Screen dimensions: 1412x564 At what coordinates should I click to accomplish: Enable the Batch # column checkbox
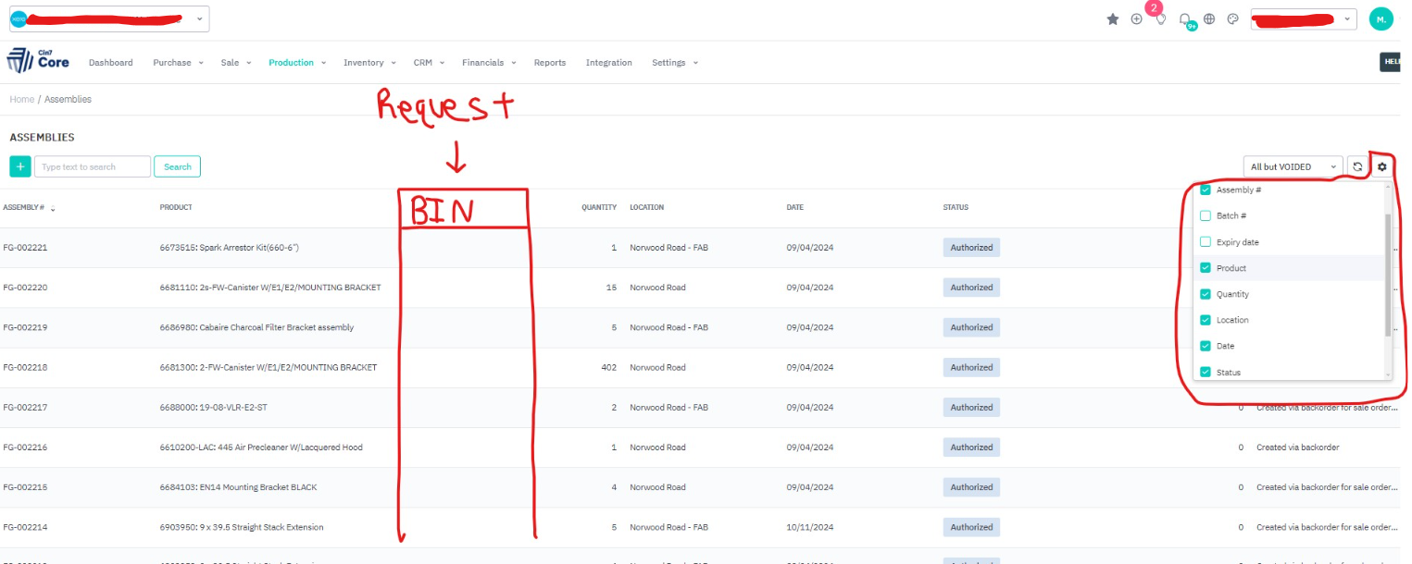(x=1206, y=216)
